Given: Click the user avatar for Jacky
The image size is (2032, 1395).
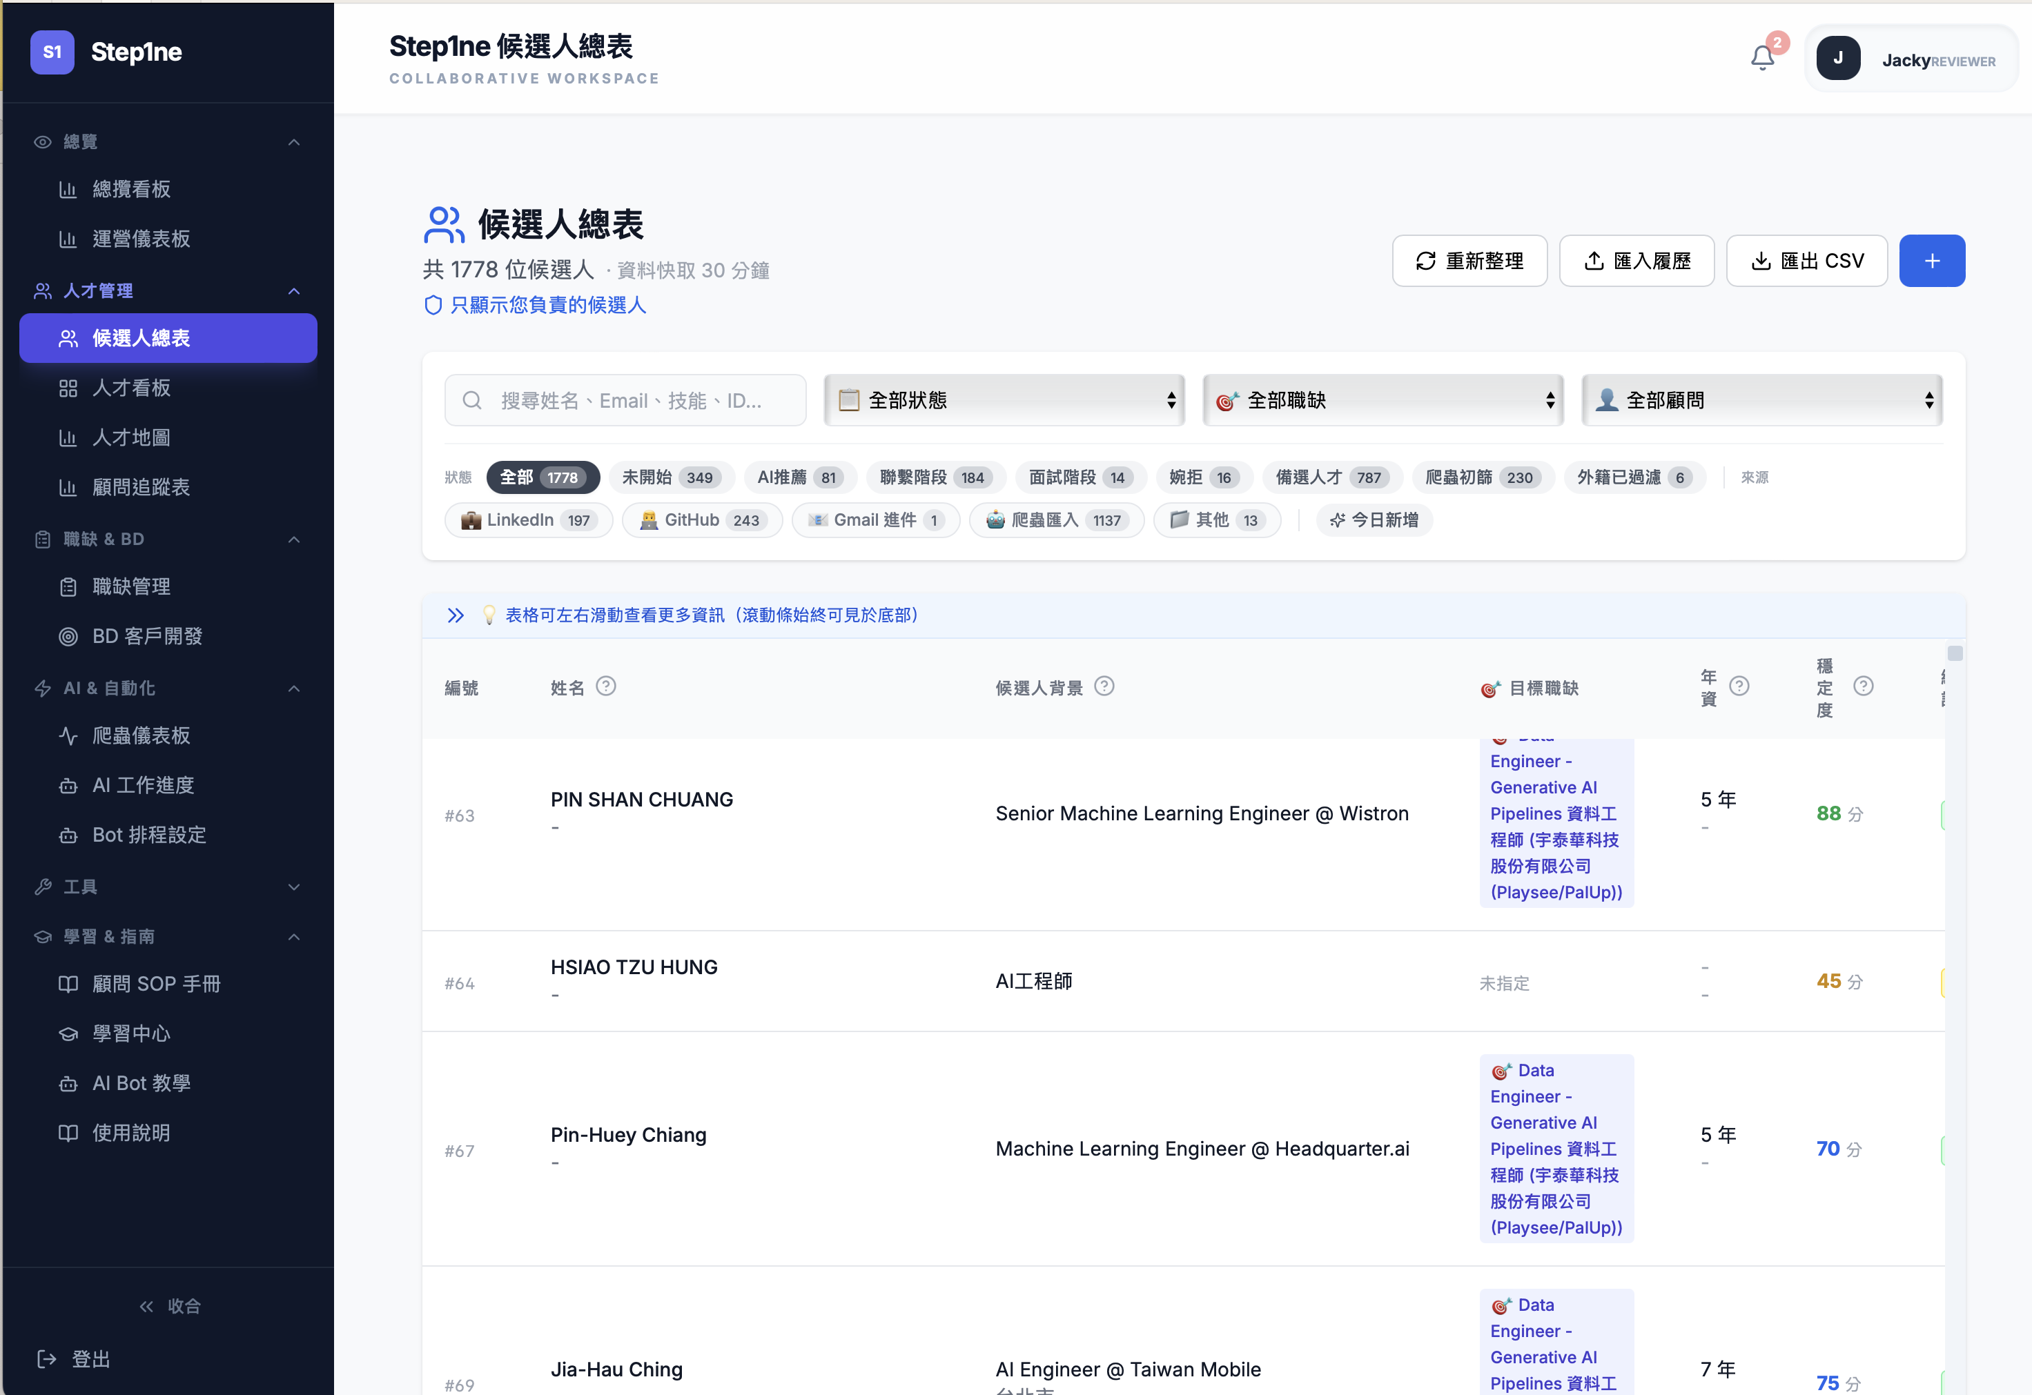Looking at the screenshot, I should [x=1838, y=58].
